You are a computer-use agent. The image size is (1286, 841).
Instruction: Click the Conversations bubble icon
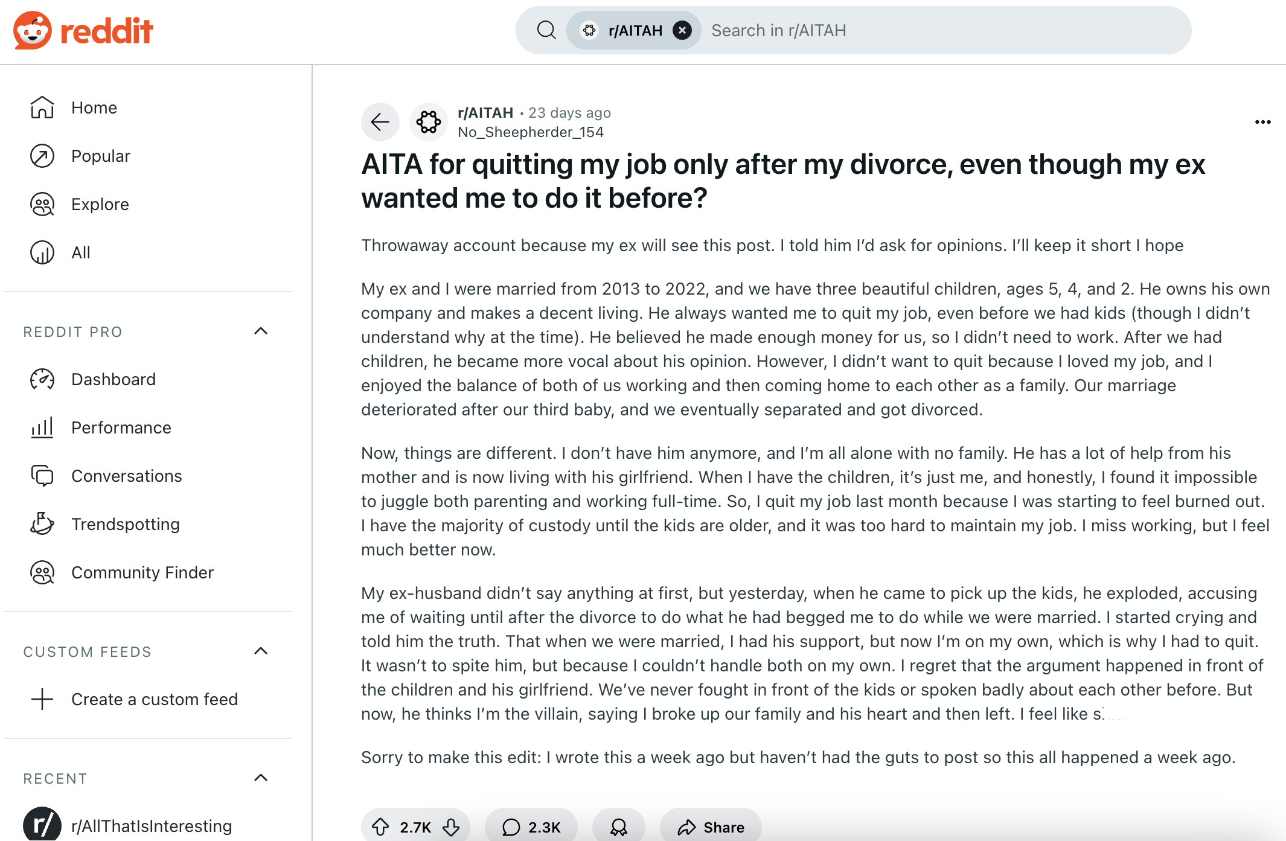42,476
